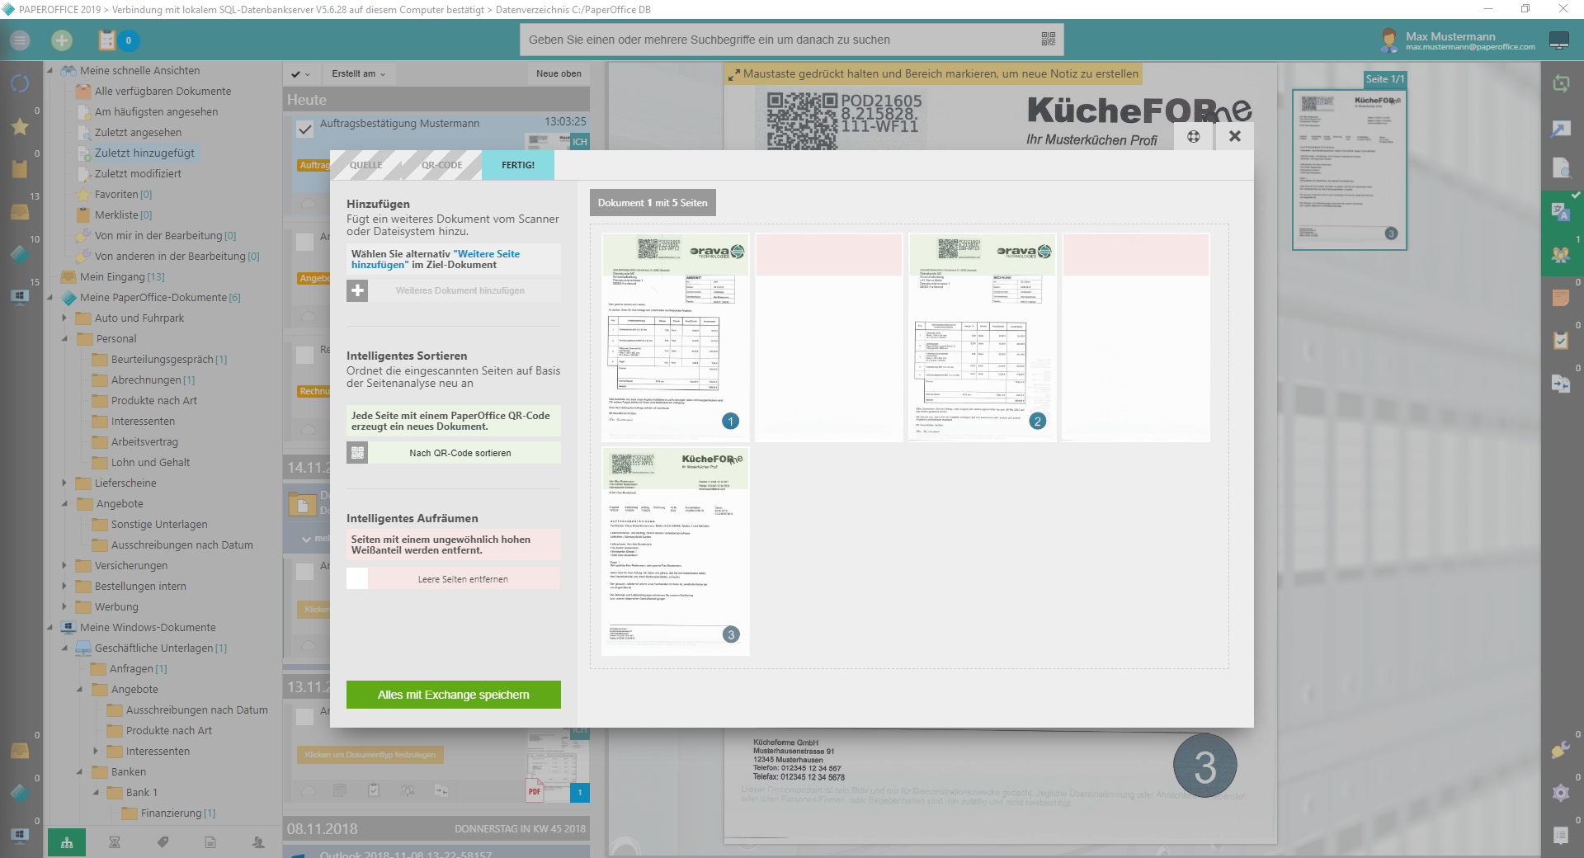
Task: Click Alles mit Exchange speichern button
Action: pos(454,695)
